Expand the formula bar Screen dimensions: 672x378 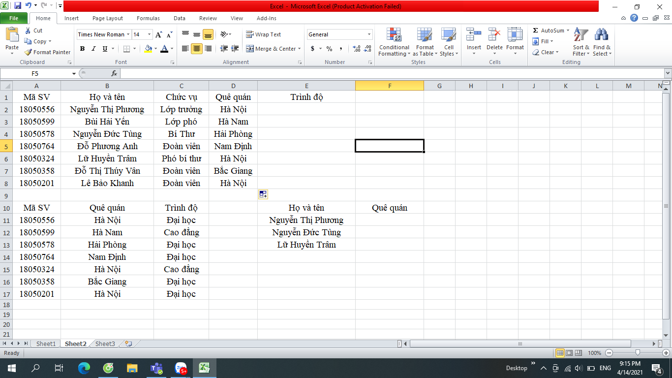tap(668, 73)
